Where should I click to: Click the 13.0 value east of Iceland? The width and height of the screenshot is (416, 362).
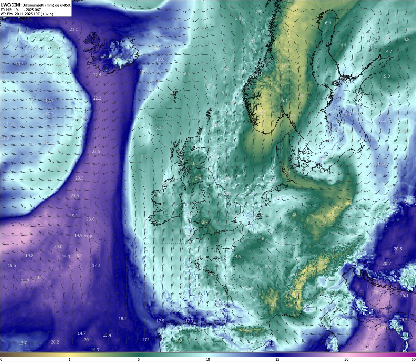pyautogui.click(x=160, y=59)
